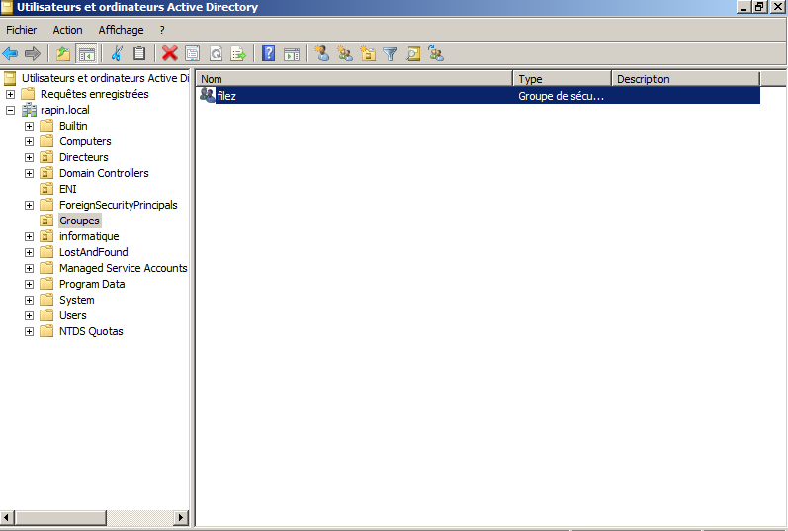788x531 pixels.
Task: Expand Domain Controllers OU
Action: 29,173
